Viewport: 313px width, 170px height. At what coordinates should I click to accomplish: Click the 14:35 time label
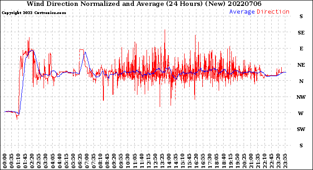click(176, 161)
